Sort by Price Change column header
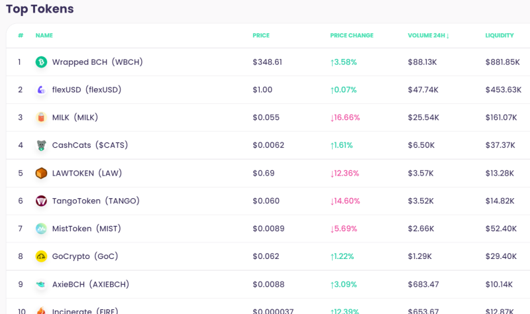Viewport: 530px width, 314px height. pos(352,35)
